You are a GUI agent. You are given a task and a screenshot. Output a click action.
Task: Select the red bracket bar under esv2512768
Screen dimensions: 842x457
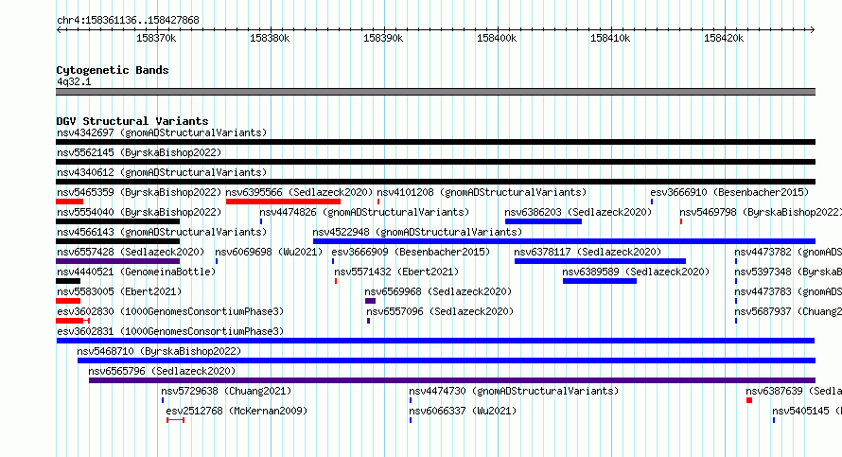coord(176,420)
